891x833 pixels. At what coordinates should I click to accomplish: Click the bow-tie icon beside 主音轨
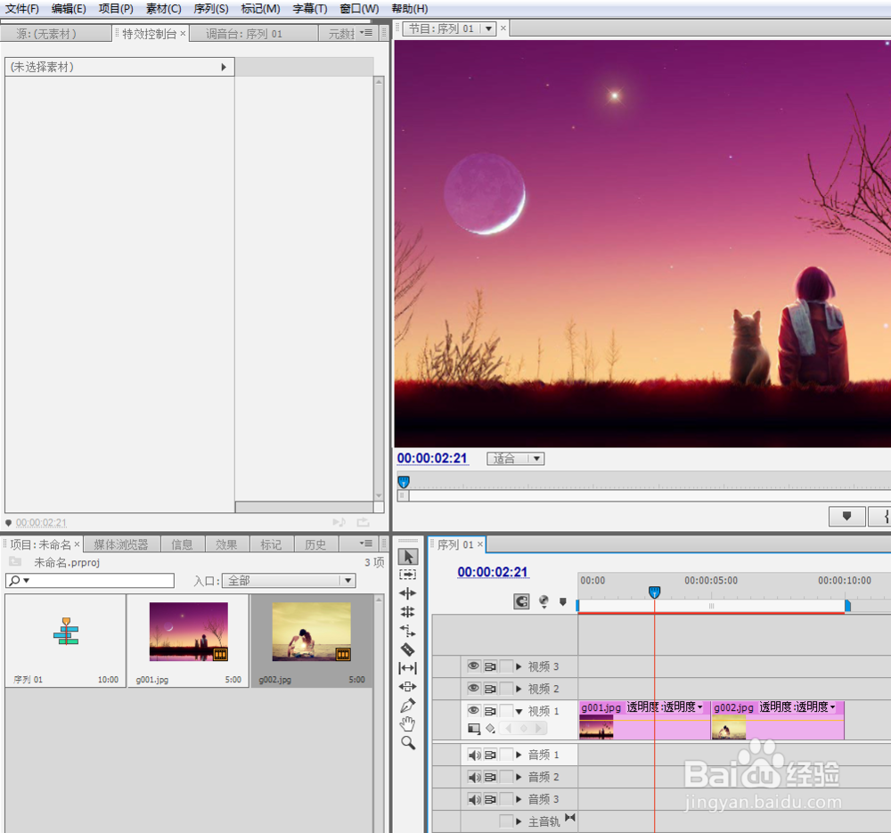pyautogui.click(x=570, y=818)
